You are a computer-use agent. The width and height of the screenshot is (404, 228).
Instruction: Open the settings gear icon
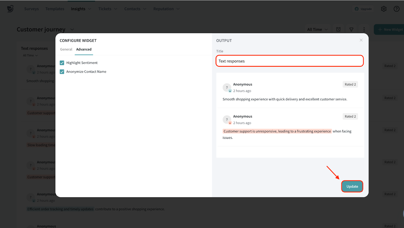coord(384,9)
